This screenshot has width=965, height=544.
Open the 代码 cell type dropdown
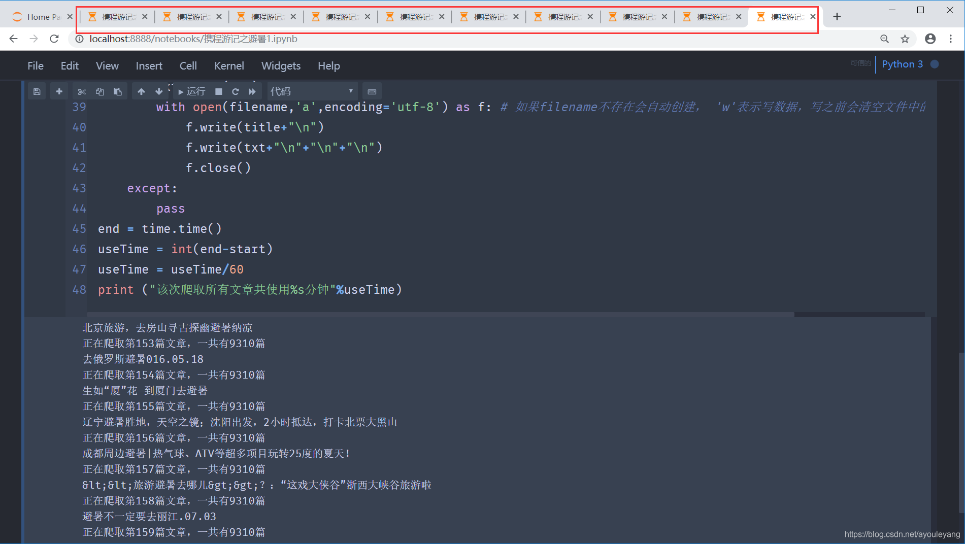[312, 91]
